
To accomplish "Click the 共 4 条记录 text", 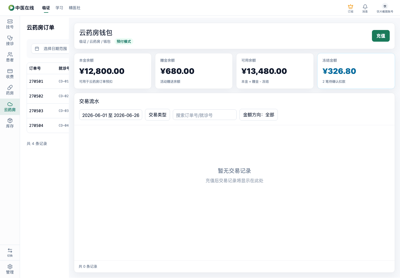I will 37,144.
